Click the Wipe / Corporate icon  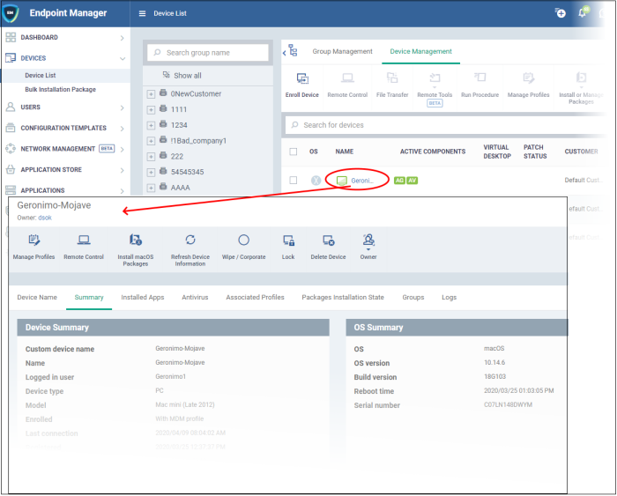tap(243, 241)
